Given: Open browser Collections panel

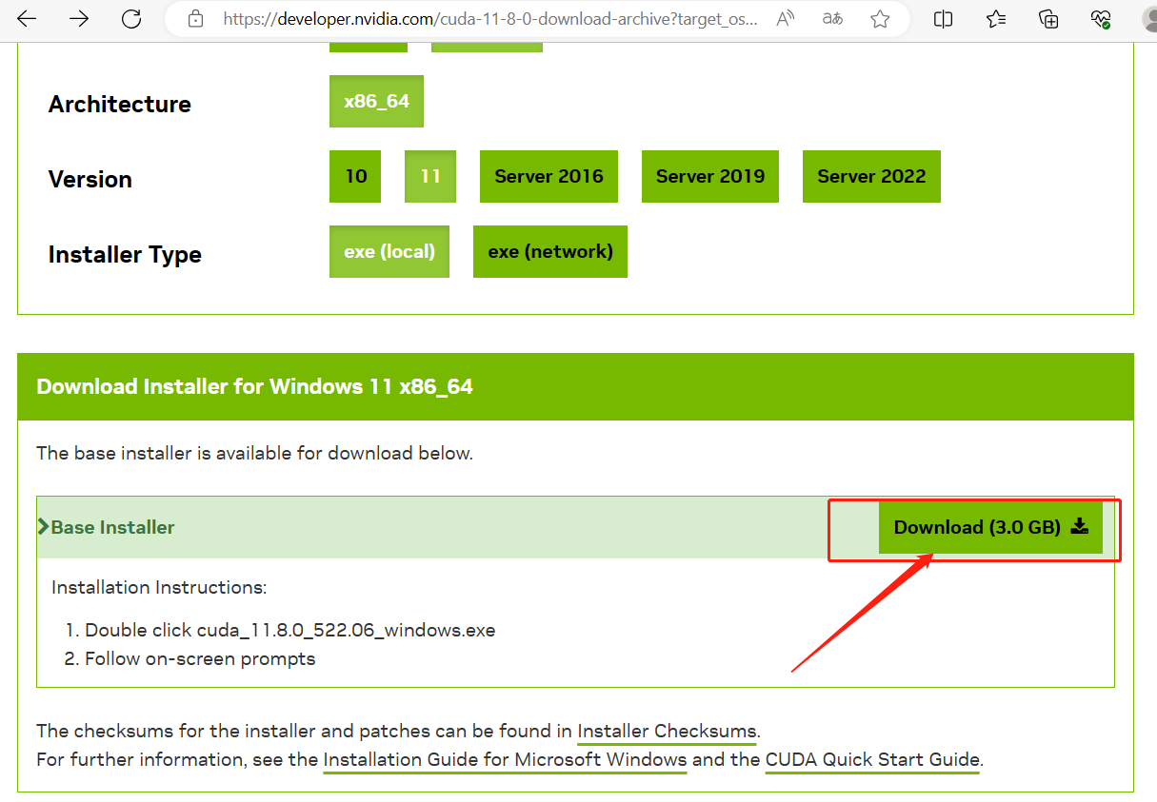Looking at the screenshot, I should [1048, 19].
